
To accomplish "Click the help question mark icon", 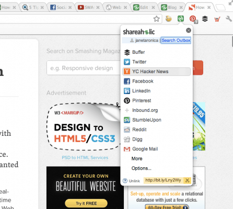I will [125, 181].
